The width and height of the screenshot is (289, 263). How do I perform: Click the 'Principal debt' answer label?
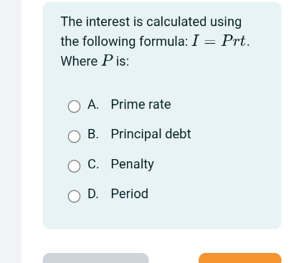pos(151,134)
